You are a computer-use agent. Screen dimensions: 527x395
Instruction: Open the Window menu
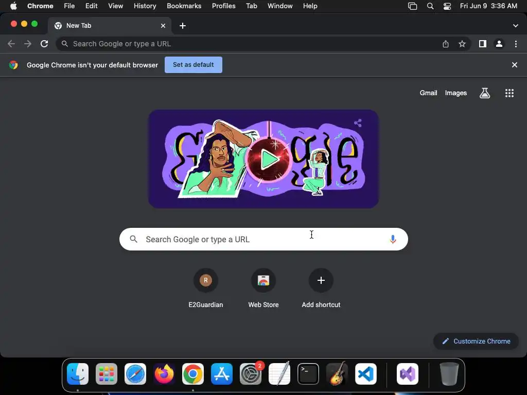coord(280,6)
